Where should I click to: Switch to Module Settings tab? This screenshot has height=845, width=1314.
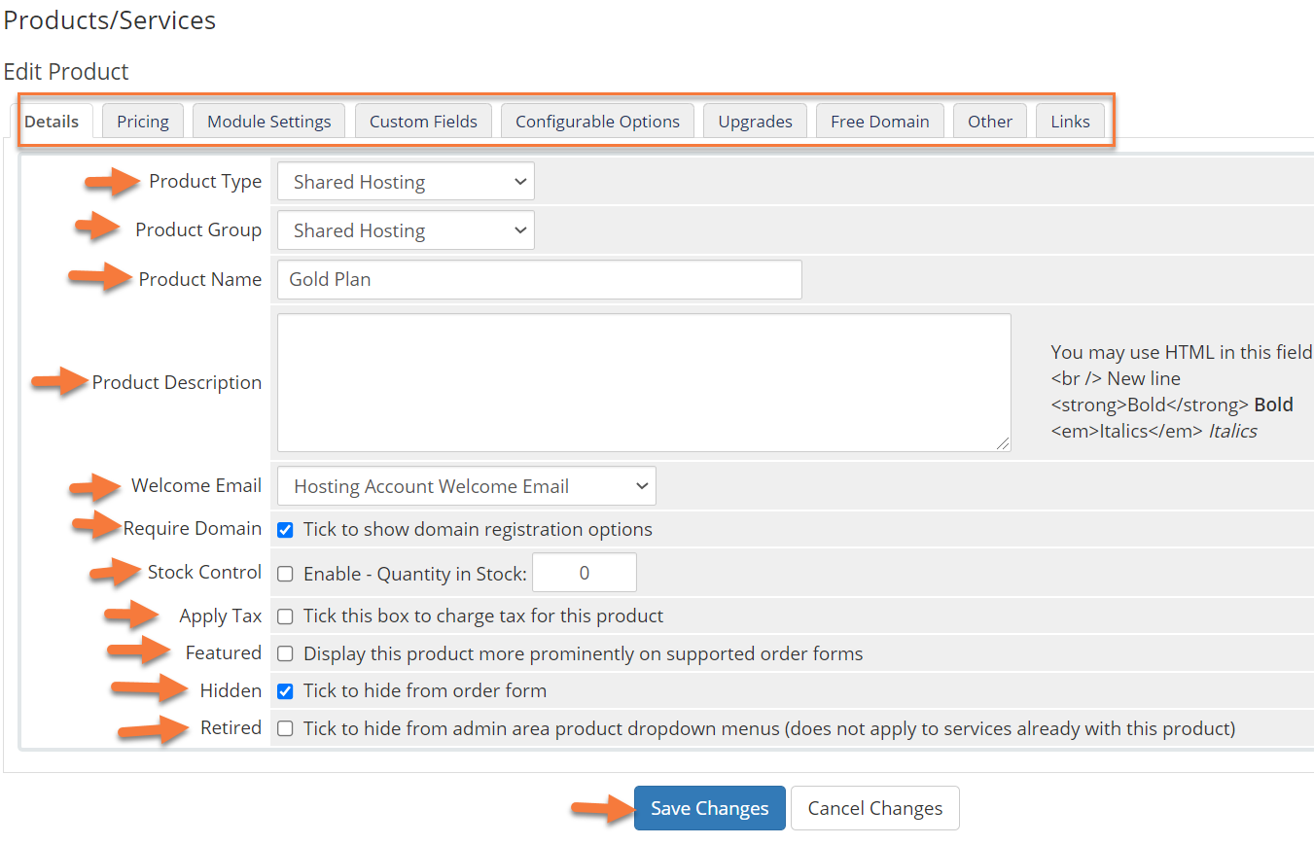click(269, 122)
